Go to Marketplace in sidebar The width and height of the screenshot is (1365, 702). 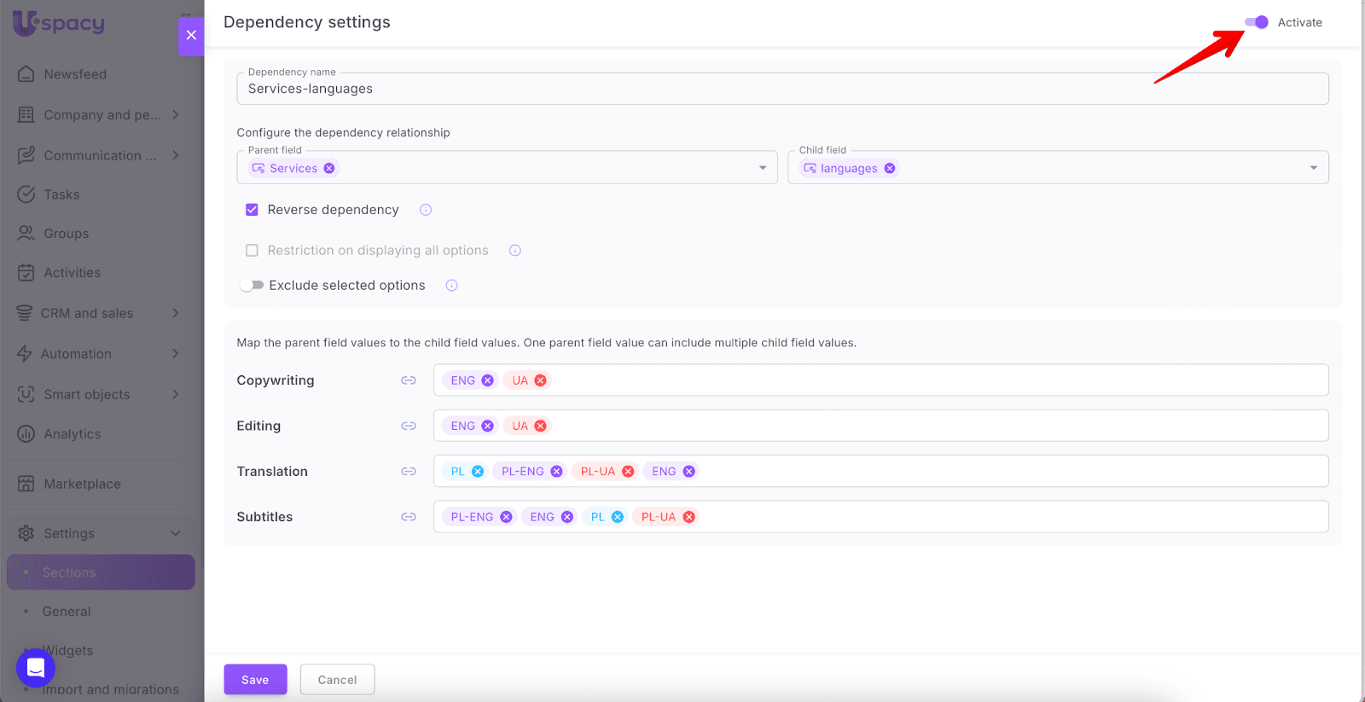[82, 484]
